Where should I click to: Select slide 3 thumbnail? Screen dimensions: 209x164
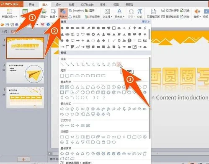coord(25,98)
